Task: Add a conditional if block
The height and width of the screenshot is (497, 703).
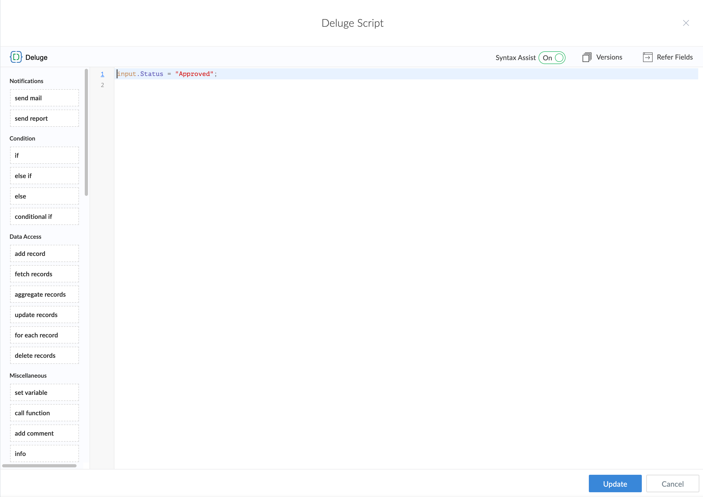Action: [45, 217]
